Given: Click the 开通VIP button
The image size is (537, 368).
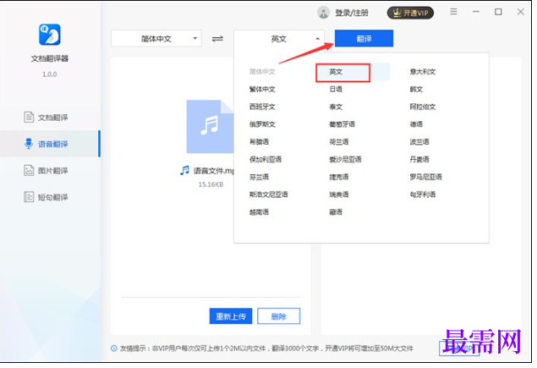Looking at the screenshot, I should [x=410, y=13].
